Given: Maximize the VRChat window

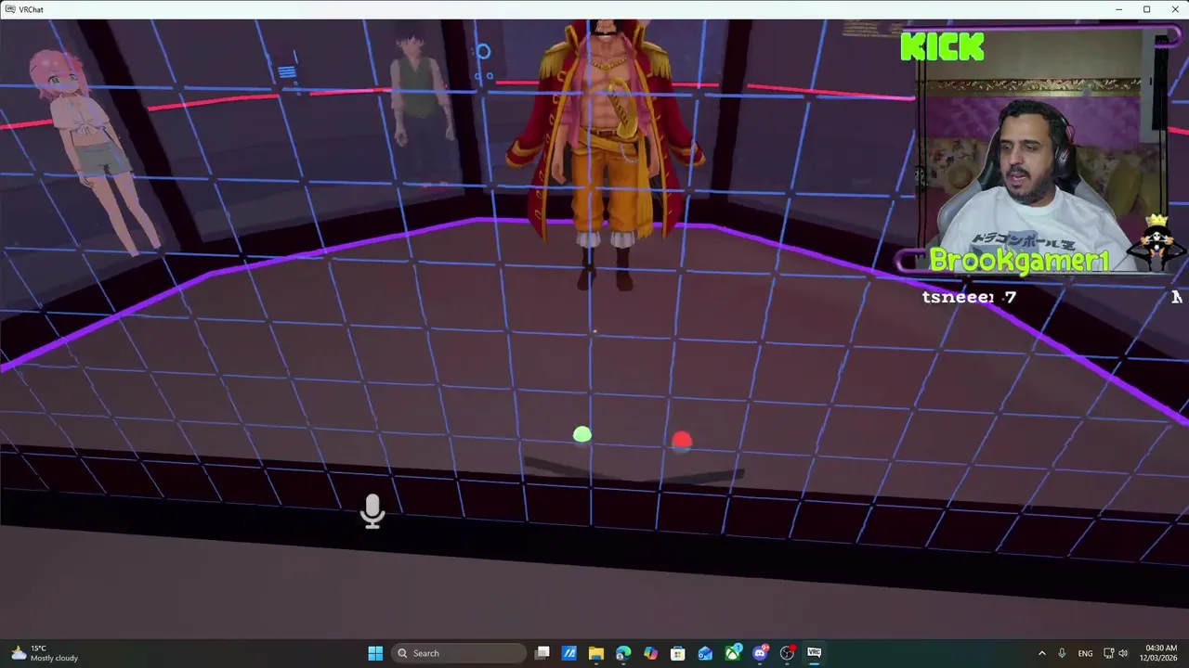Looking at the screenshot, I should [1147, 9].
